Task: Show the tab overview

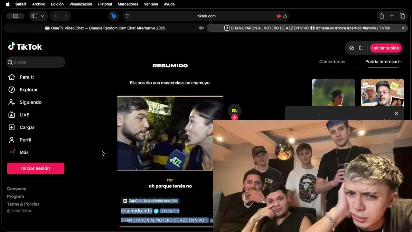Action: 402,16
